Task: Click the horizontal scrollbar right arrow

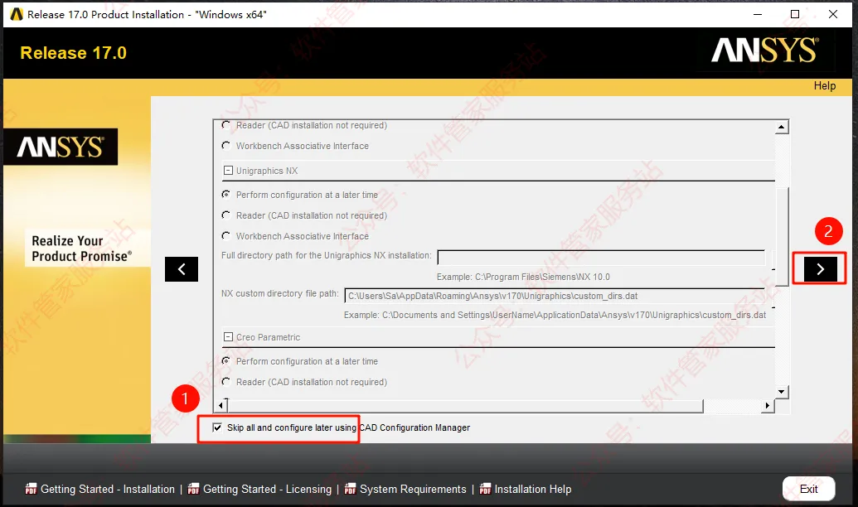Action: (768, 405)
